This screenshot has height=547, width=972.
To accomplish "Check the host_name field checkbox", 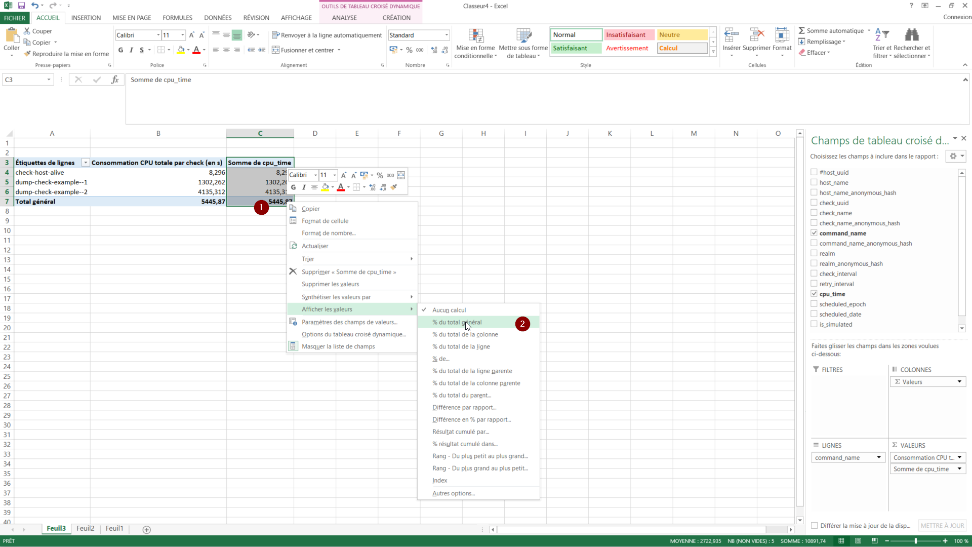I will [x=814, y=182].
